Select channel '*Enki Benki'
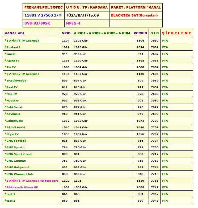Screen dimensions: 198x208 pyautogui.click(x=13, y=107)
